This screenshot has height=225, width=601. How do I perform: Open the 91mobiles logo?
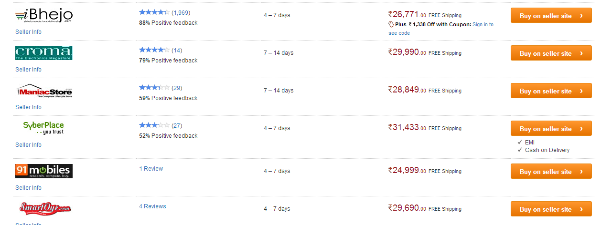[x=44, y=171]
